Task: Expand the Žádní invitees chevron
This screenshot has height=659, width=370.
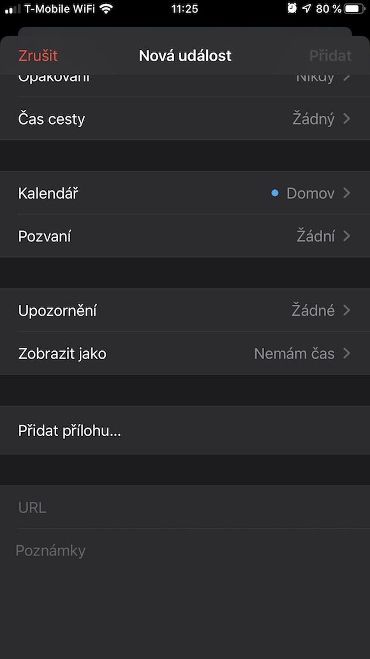Action: point(346,236)
